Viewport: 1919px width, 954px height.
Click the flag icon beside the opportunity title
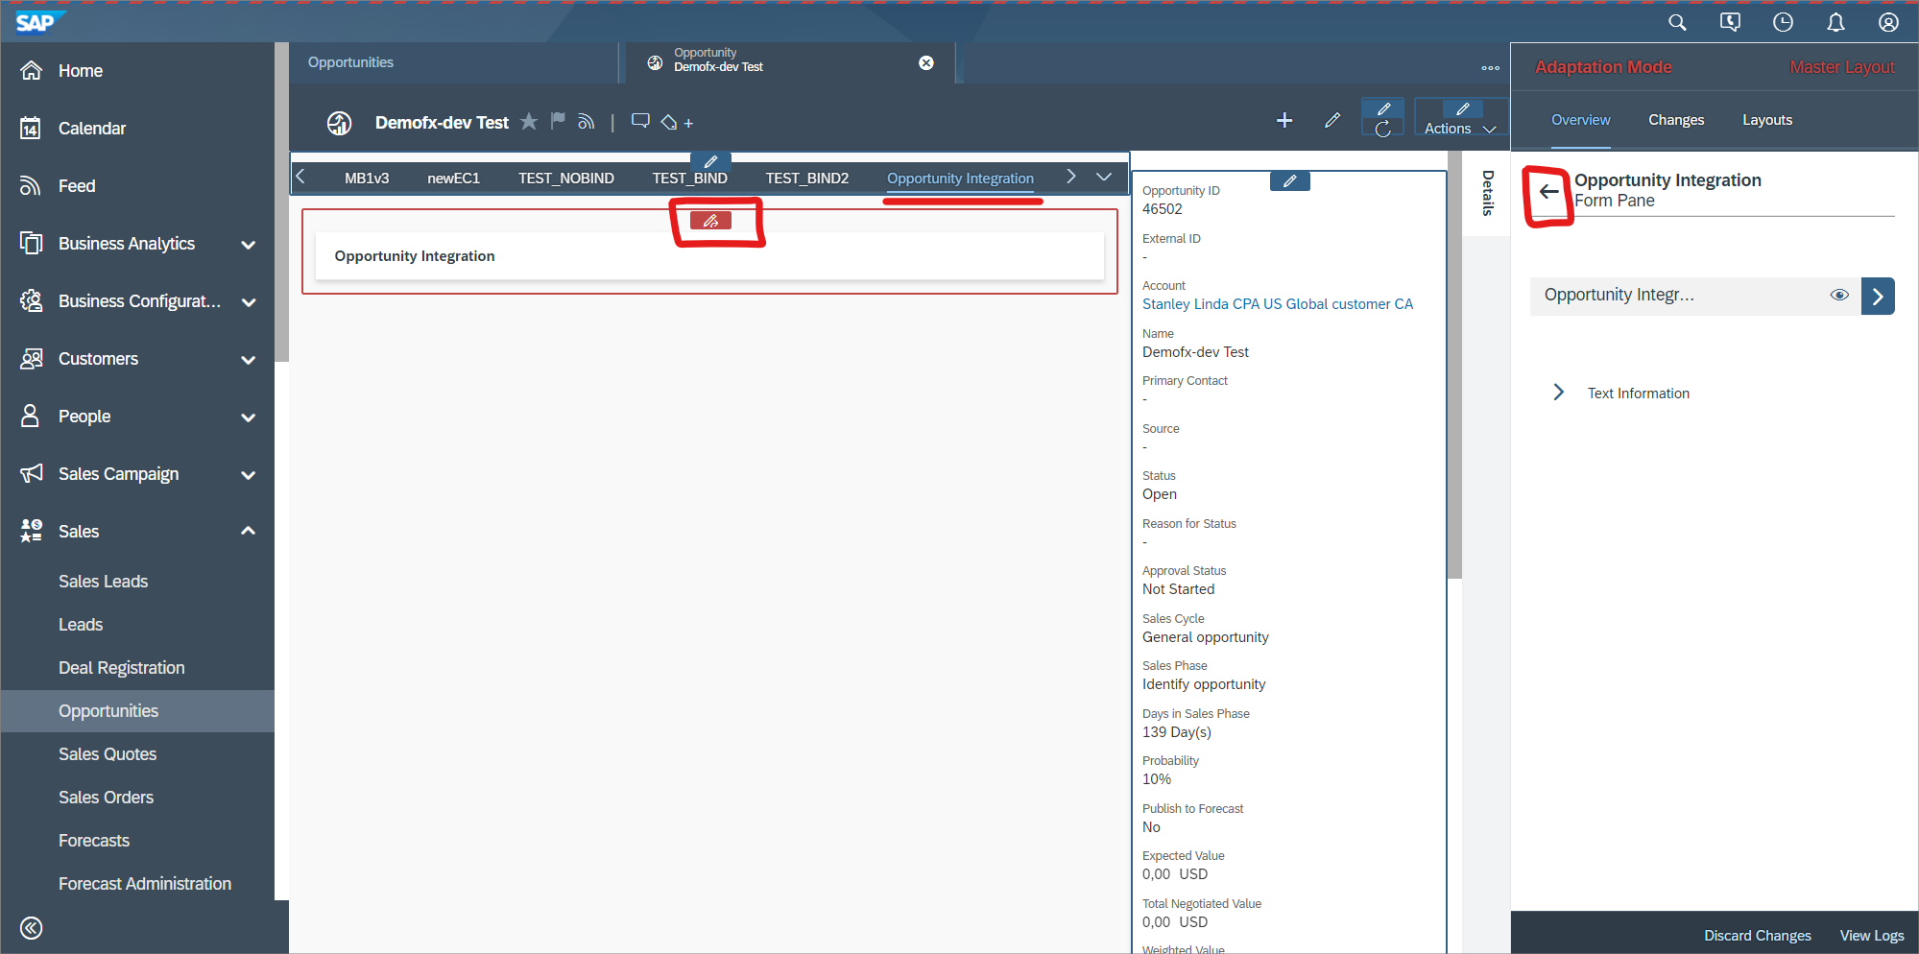click(x=558, y=121)
